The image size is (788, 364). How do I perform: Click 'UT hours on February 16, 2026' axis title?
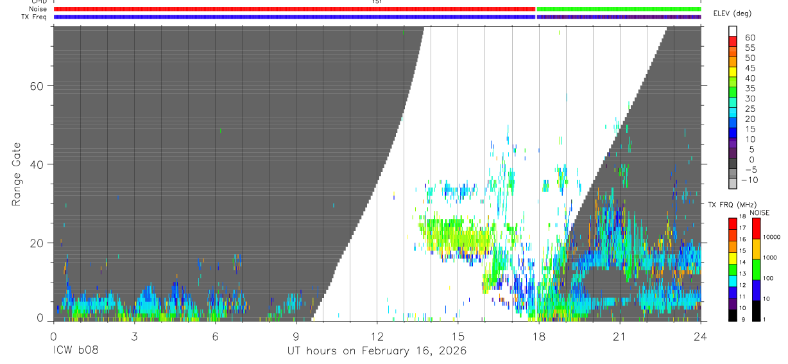[377, 352]
